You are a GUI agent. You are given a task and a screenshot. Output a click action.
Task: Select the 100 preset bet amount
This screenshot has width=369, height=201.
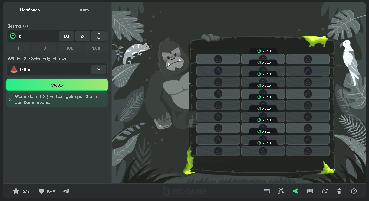point(70,48)
